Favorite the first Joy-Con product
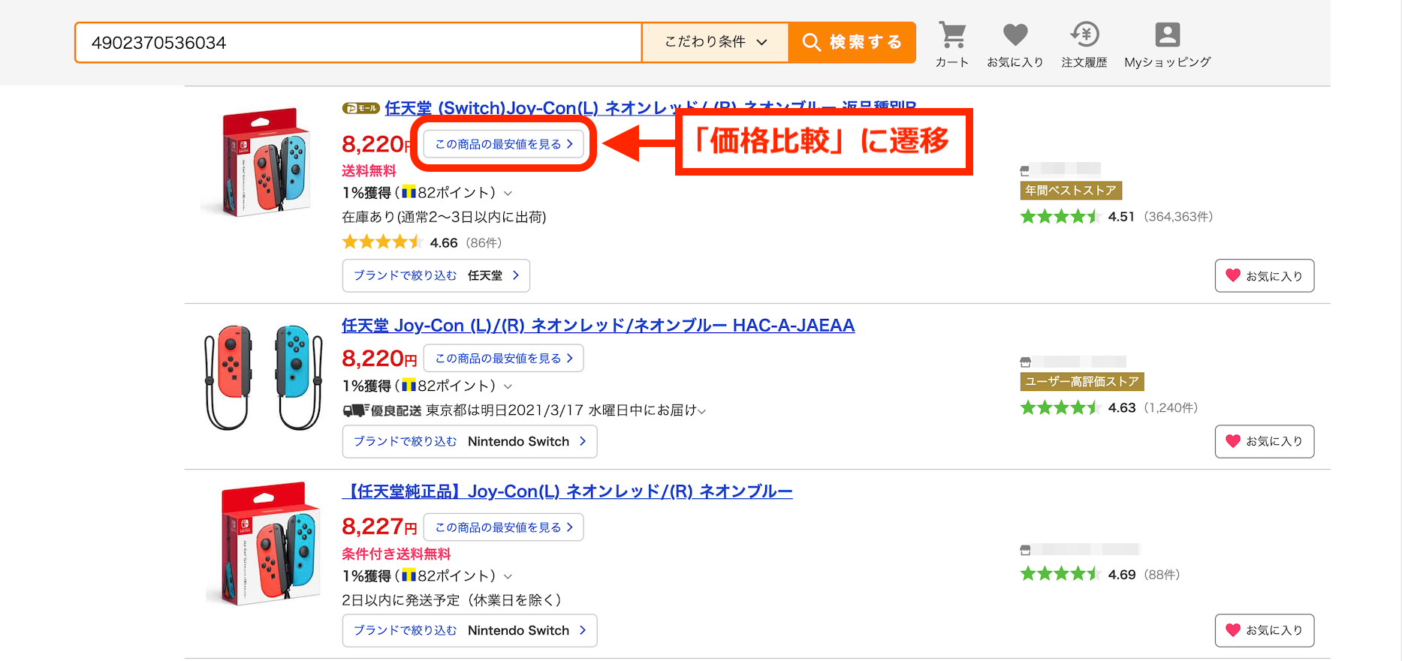 [1264, 275]
